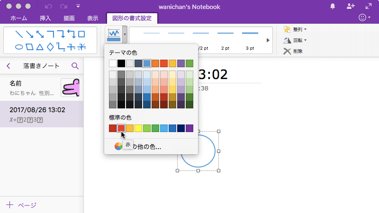
Task: Open the smiley feedback dropdown
Action: [365, 18]
